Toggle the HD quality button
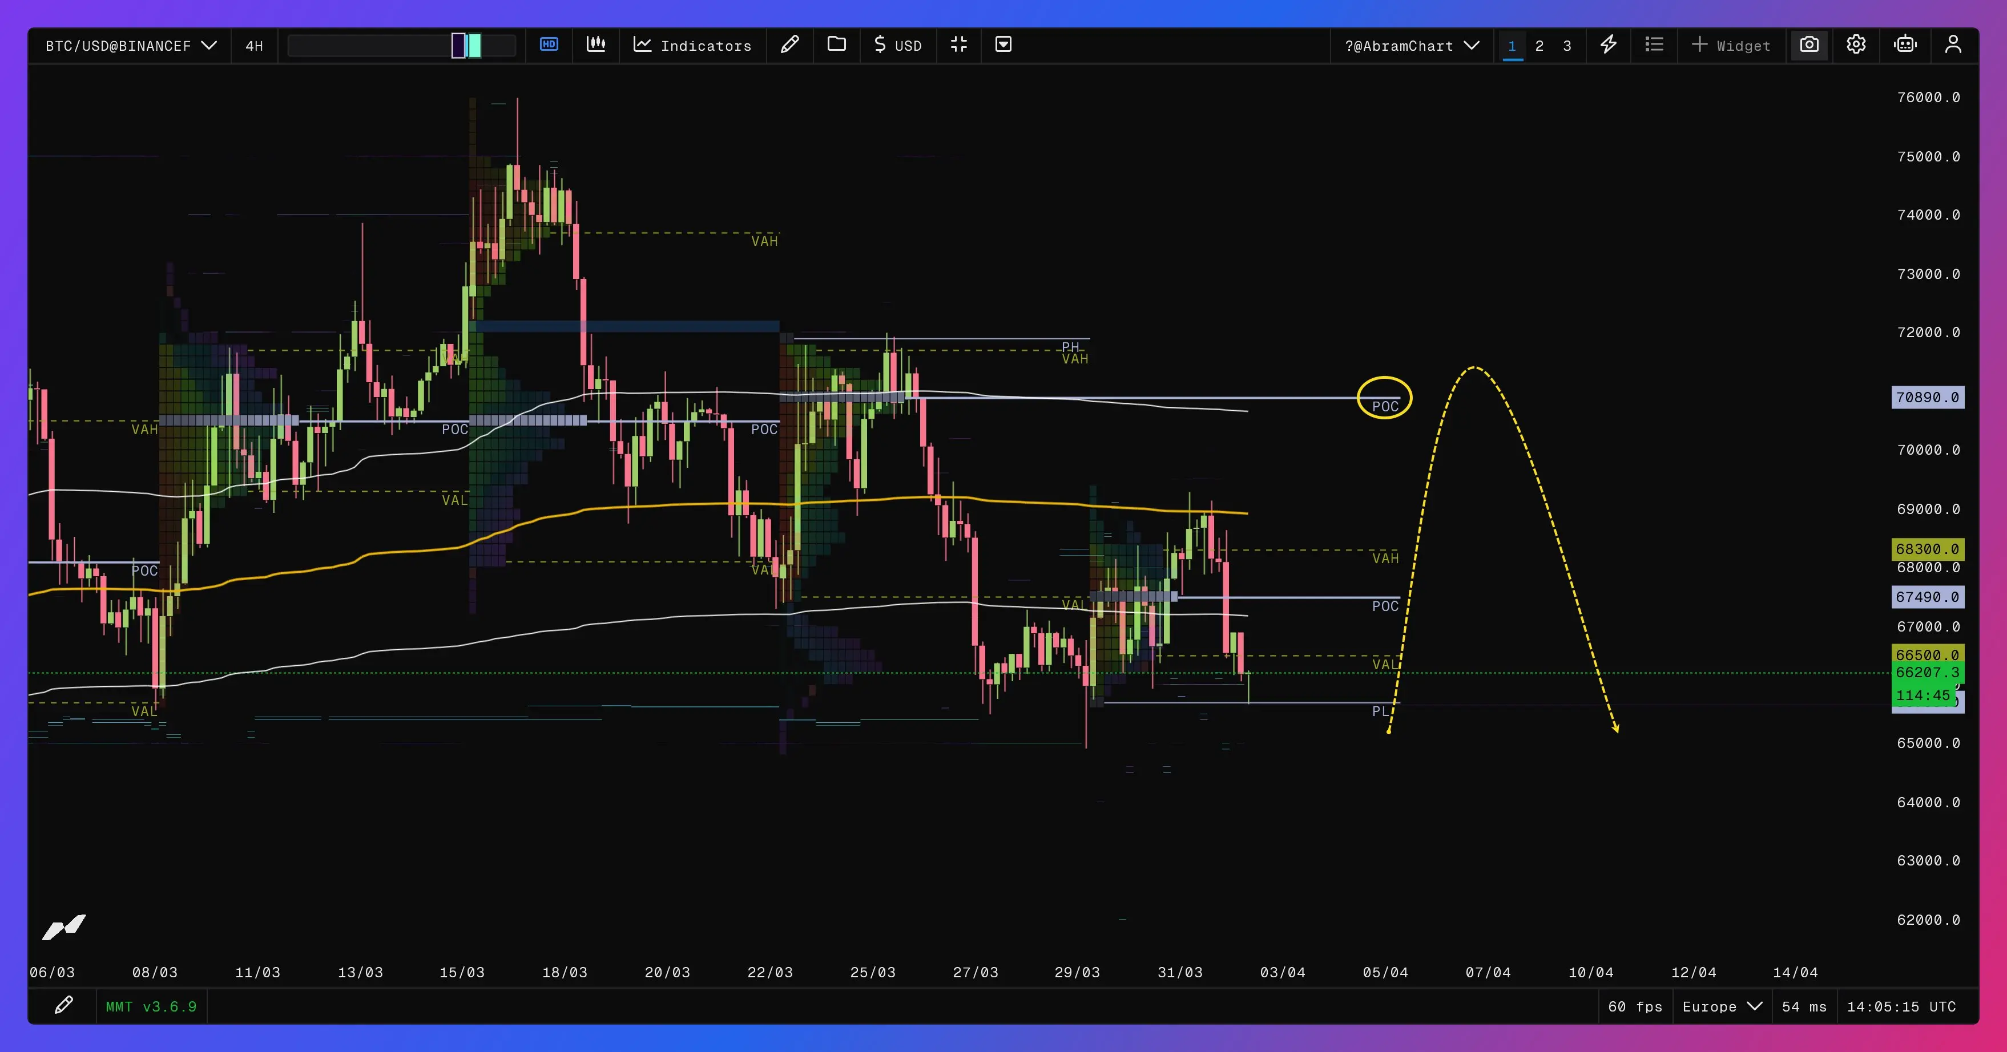The height and width of the screenshot is (1052, 2007). pyautogui.click(x=549, y=44)
